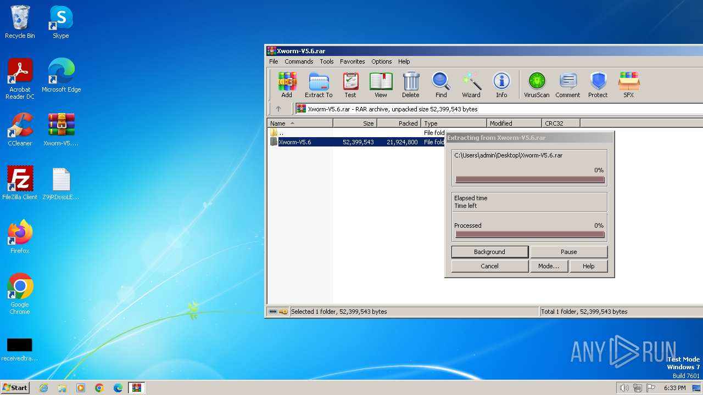Click the Action Center flag tray icon
The height and width of the screenshot is (395, 703).
tap(651, 388)
